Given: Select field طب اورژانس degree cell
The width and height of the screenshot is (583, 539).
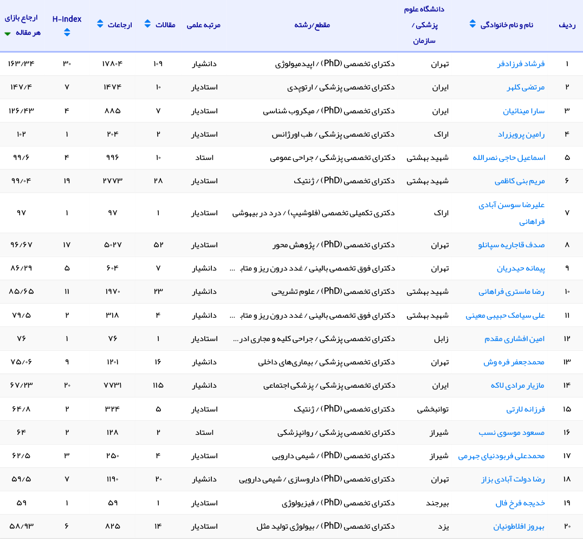Looking at the screenshot, I should (333, 134).
